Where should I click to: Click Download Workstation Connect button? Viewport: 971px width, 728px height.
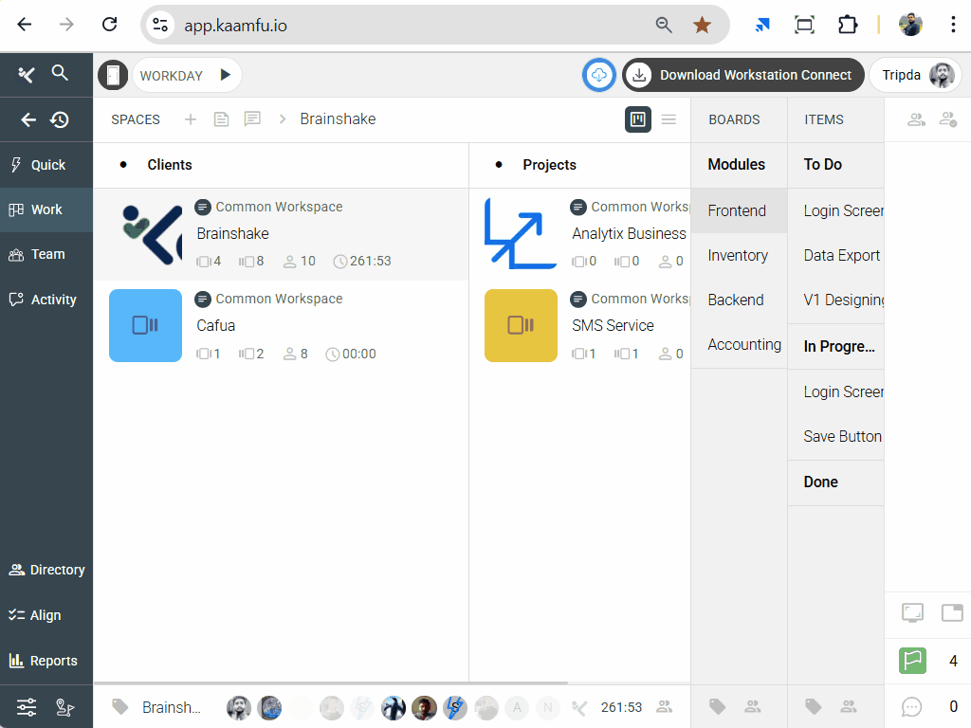(743, 75)
